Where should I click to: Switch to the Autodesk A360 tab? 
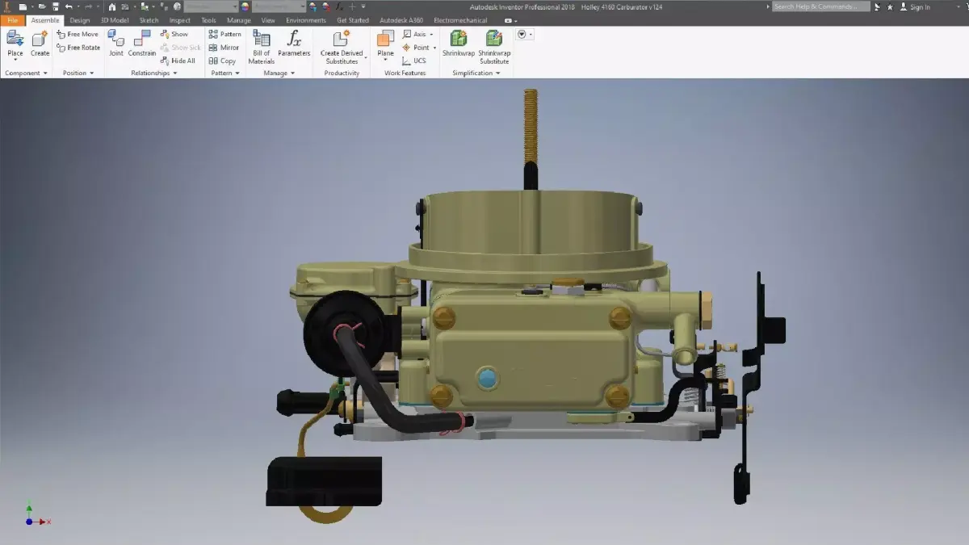coord(401,20)
